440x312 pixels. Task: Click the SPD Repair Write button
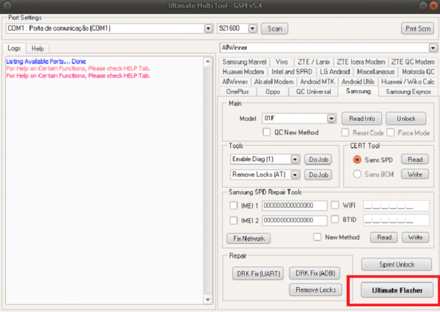[x=415, y=237]
